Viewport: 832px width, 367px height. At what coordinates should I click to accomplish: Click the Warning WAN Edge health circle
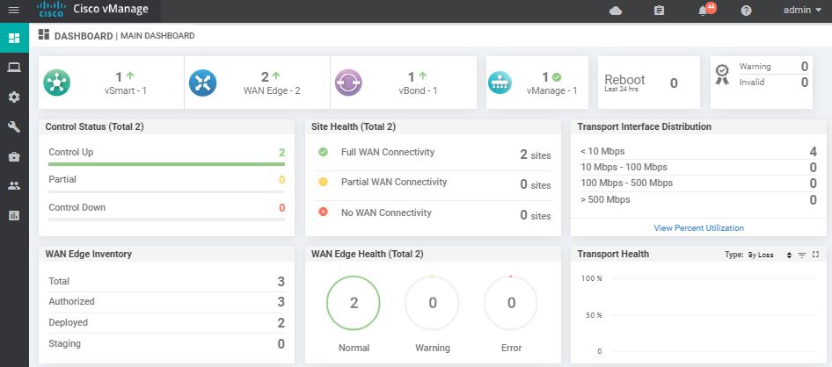[433, 303]
